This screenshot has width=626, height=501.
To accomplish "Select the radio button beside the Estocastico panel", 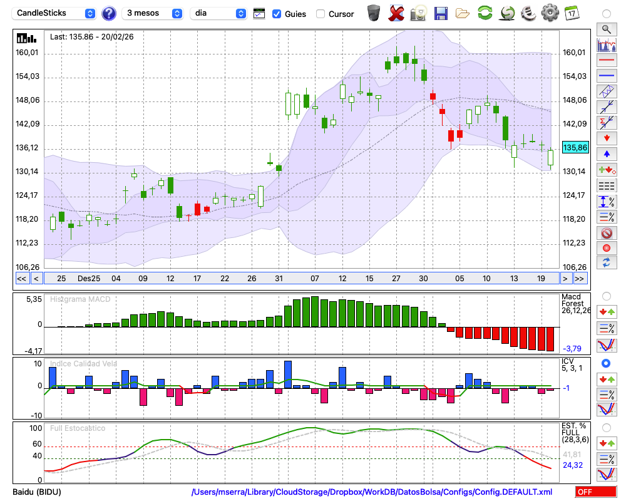I will coord(606,427).
